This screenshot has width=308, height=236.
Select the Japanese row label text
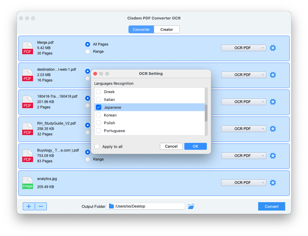tap(112, 108)
